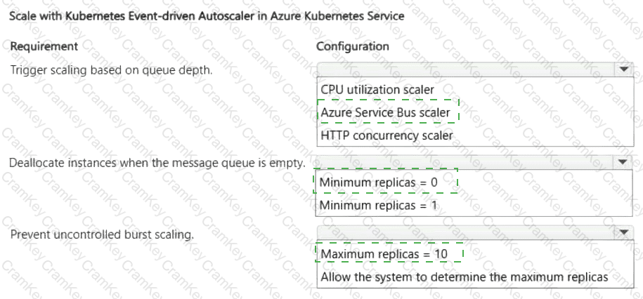
Task: Click the 'Trigger scaling based on queue depth' text
Action: (111, 70)
